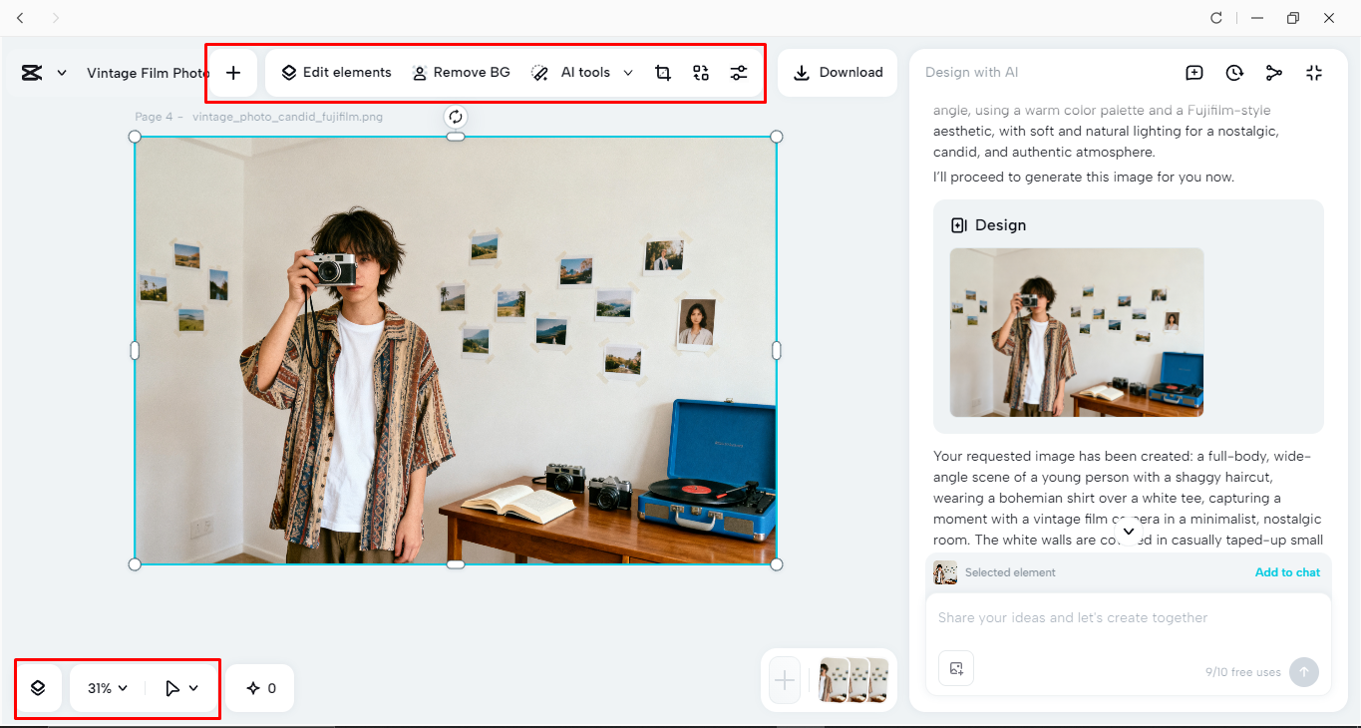Remove the background with Remove BG
This screenshot has width=1361, height=728.
[461, 73]
